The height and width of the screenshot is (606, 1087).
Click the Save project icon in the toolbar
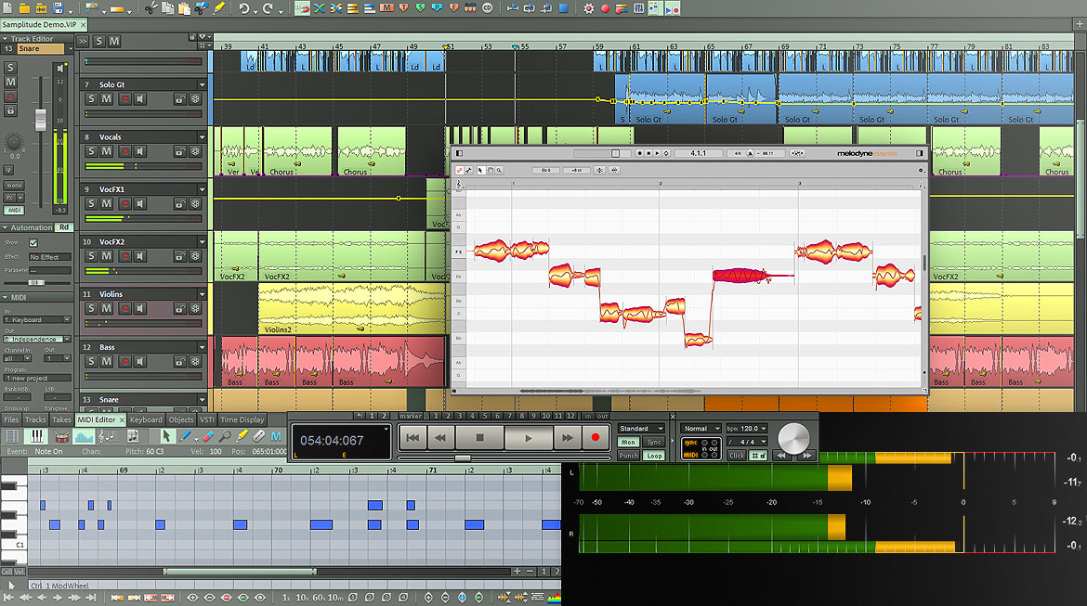(x=58, y=8)
